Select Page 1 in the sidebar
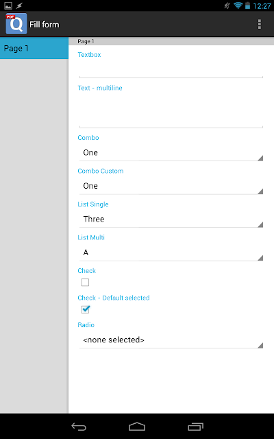 click(34, 48)
